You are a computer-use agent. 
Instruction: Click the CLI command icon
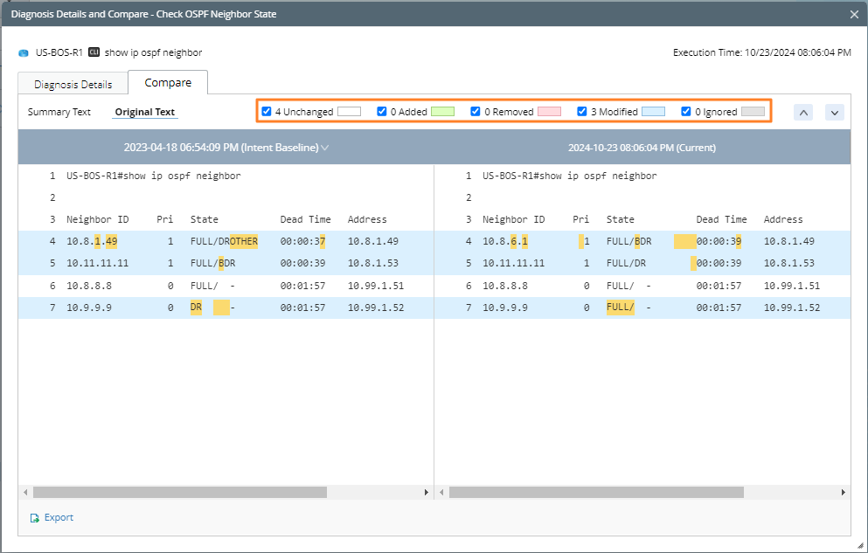pyautogui.click(x=94, y=52)
